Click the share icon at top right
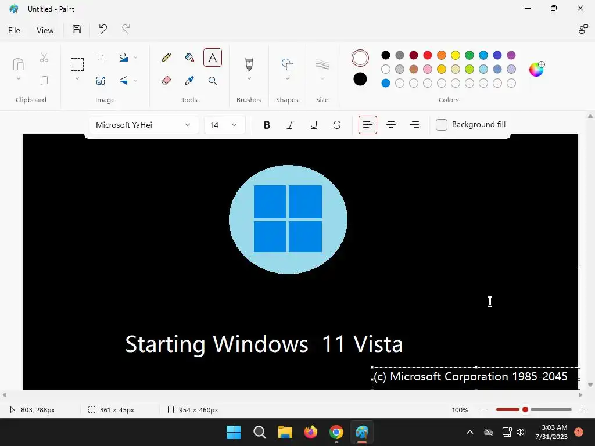Screen dimensions: 595x446 tap(583, 29)
